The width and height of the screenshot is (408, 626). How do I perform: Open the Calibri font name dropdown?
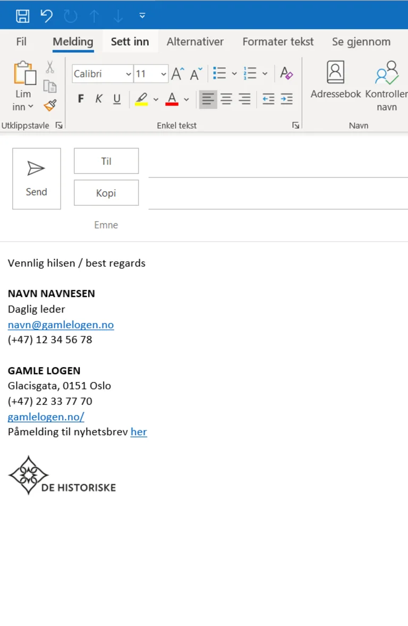click(x=129, y=74)
